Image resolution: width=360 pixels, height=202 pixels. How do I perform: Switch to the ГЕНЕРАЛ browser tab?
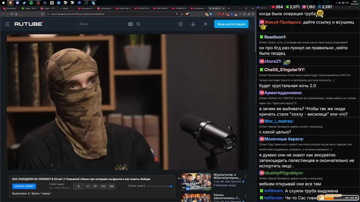click(142, 8)
